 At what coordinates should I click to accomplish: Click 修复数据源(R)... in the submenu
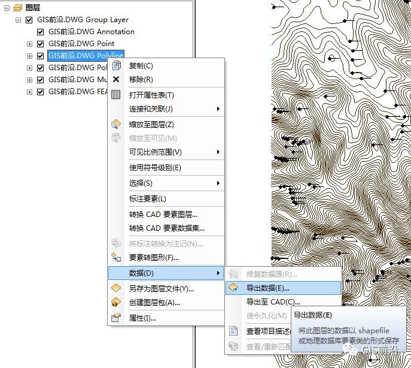tap(284, 275)
